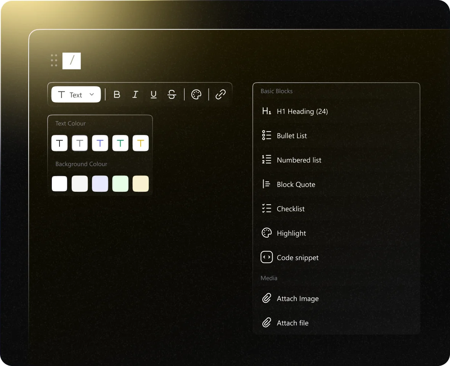Insert a Code snippet block
Screen dimensions: 450x366
pyautogui.click(x=297, y=258)
